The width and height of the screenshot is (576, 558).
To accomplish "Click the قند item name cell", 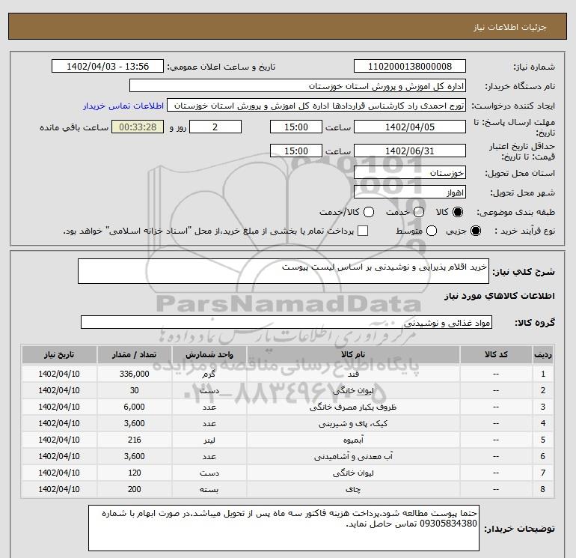I will [x=353, y=374].
